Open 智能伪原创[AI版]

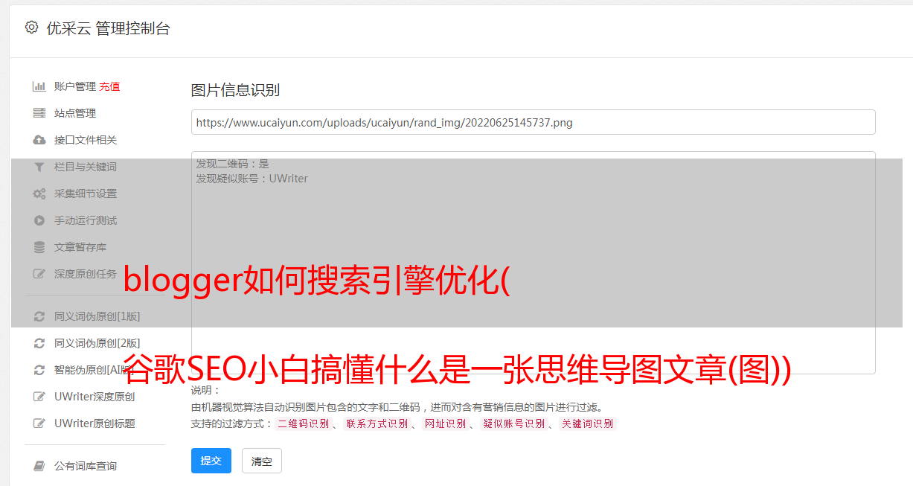point(95,370)
